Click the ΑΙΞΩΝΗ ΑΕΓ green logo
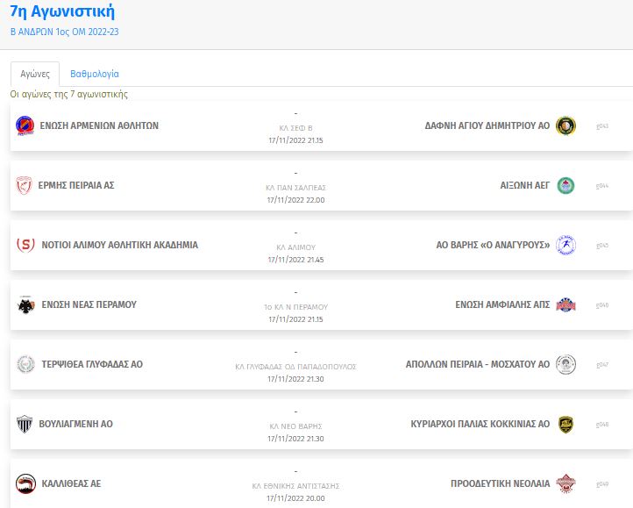The width and height of the screenshot is (633, 508). [x=566, y=185]
